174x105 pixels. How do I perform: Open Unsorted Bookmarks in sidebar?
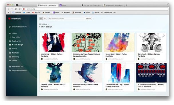[x=18, y=27]
